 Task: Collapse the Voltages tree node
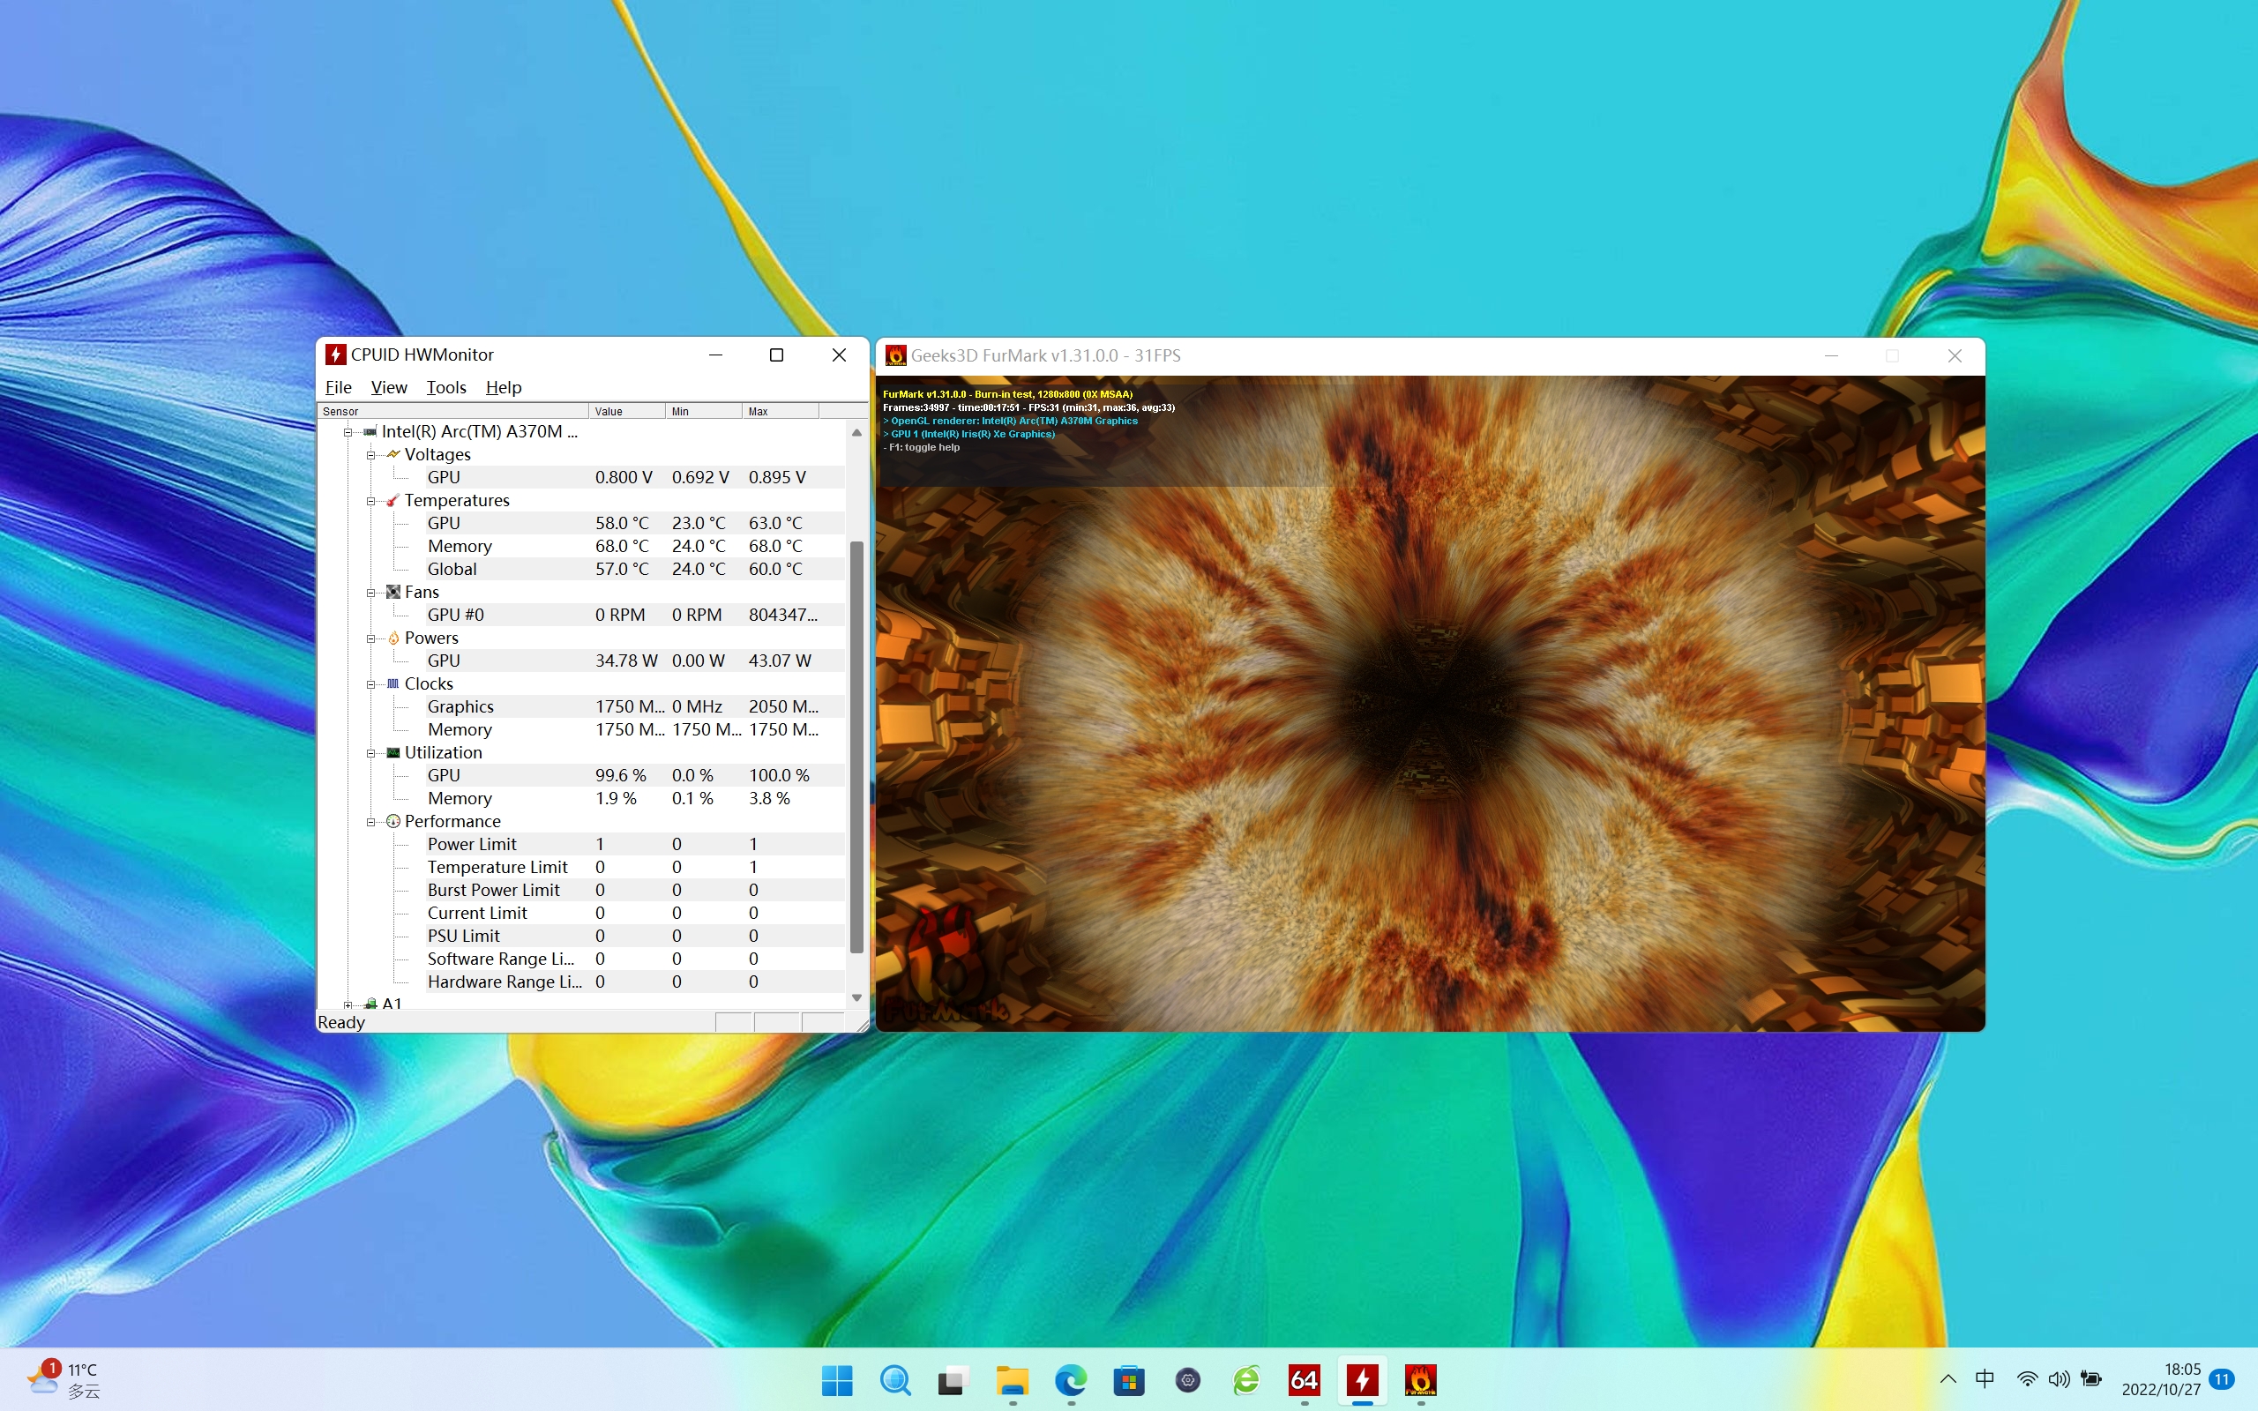(370, 455)
